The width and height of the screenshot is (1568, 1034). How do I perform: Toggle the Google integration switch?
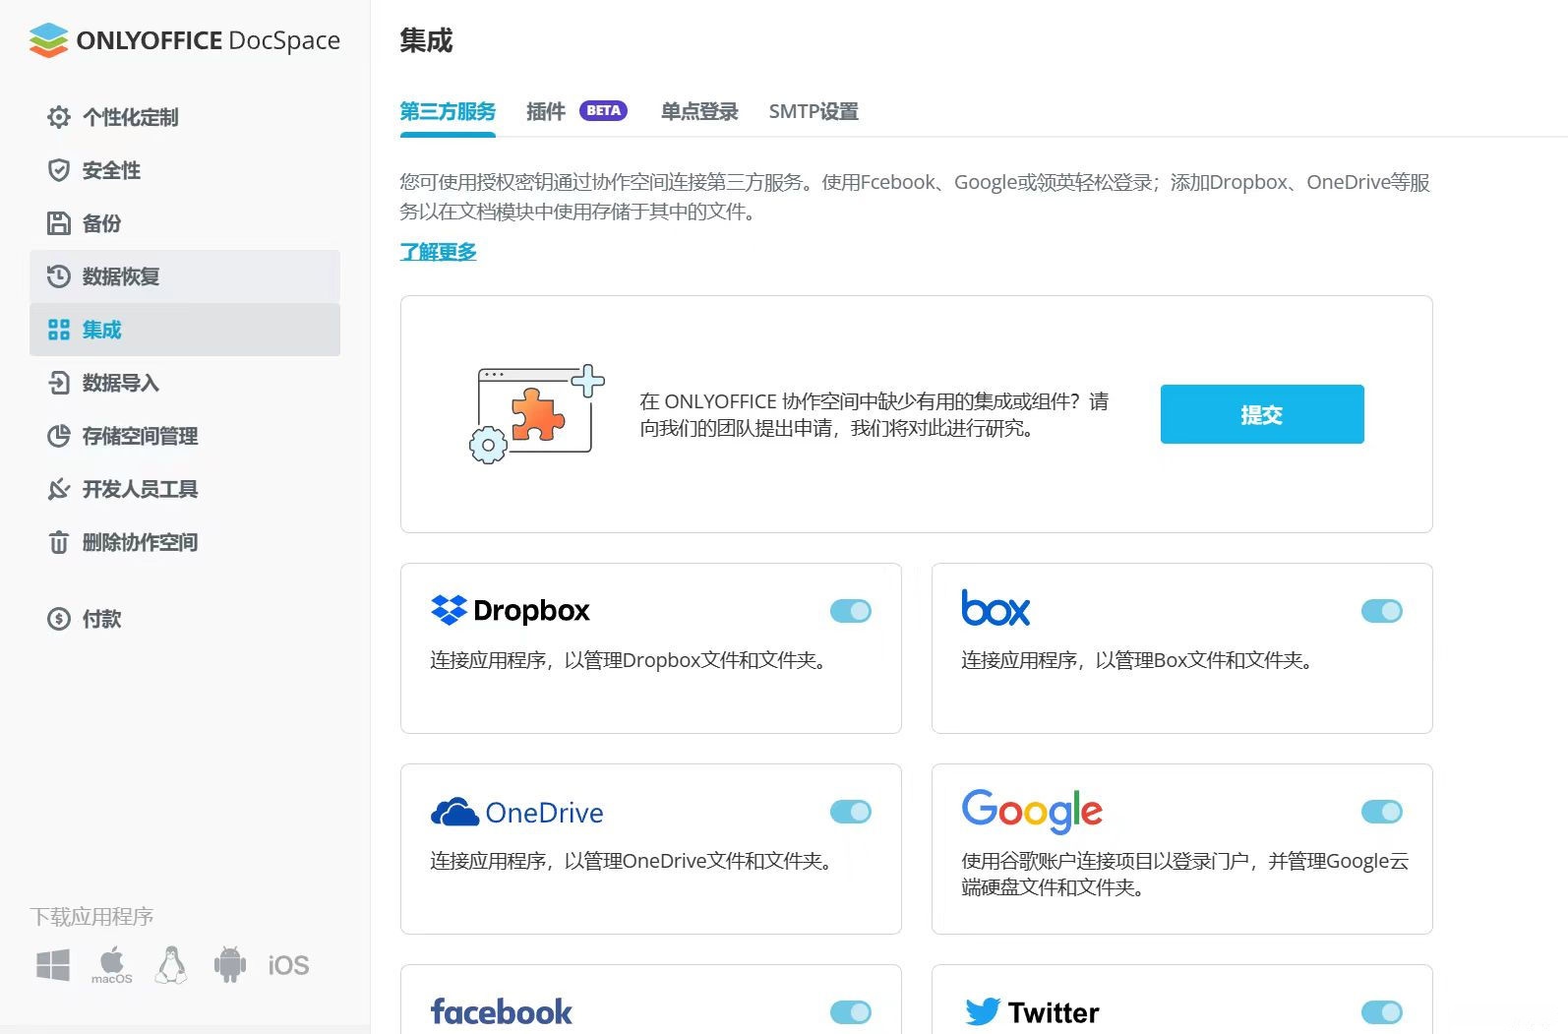coord(1382,812)
